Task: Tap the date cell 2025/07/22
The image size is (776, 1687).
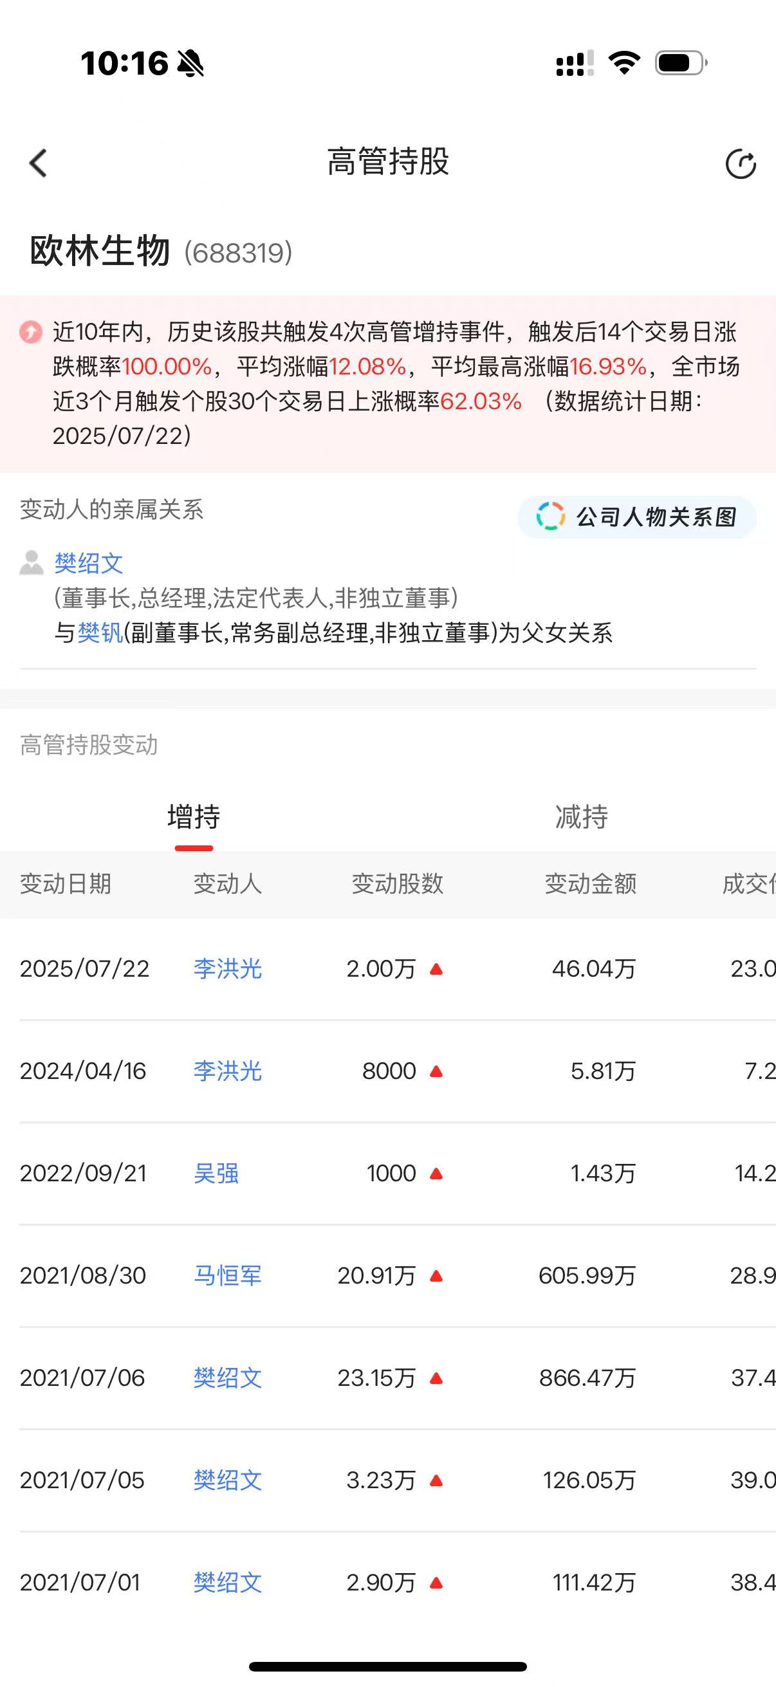Action: coord(84,968)
